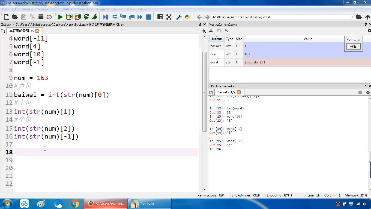Click the Debug file icon
371x209 pixels.
106,17
